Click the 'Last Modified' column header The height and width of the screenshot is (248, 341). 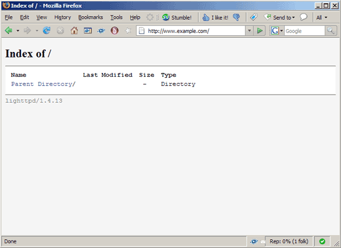[x=108, y=75]
